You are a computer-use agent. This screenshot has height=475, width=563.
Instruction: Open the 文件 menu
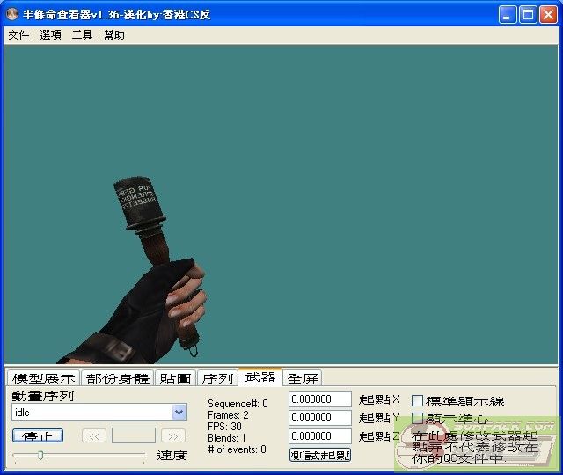(x=18, y=35)
